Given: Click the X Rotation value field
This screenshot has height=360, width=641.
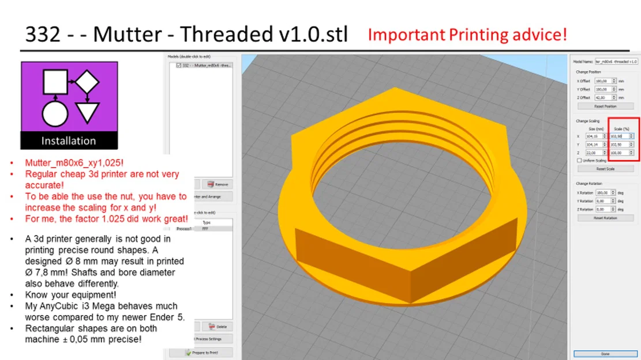Looking at the screenshot, I should [603, 192].
